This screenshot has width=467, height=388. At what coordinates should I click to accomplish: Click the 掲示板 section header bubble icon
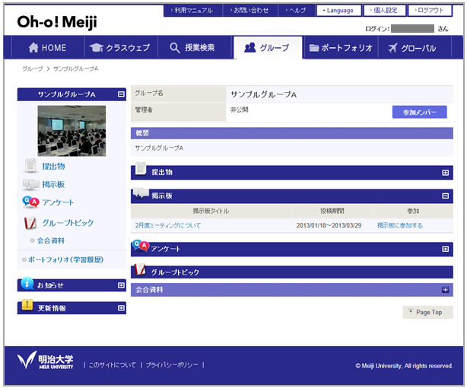click(141, 192)
